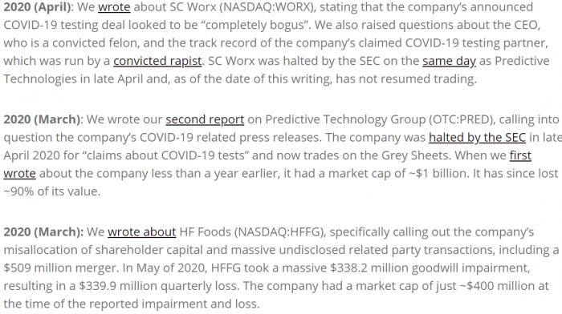562x314 pixels.
Task: Click the "2020 (March)" heading for Predictive Technology
Action: point(42,119)
